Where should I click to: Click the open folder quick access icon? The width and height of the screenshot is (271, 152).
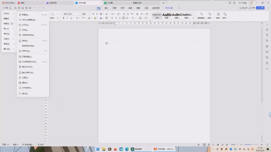tap(19, 8)
